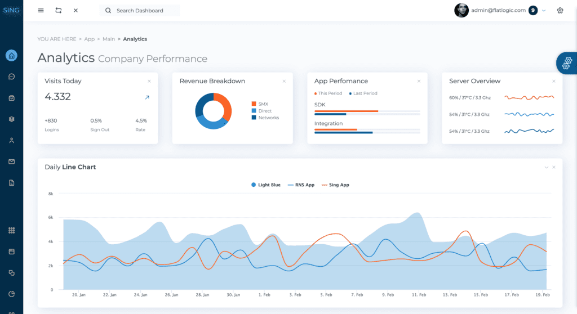577x314 pixels.
Task: Click the SDK orange progress bar
Action: pos(347,111)
